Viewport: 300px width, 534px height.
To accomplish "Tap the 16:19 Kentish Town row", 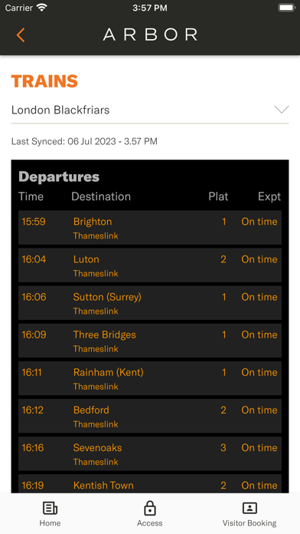I will tap(150, 483).
